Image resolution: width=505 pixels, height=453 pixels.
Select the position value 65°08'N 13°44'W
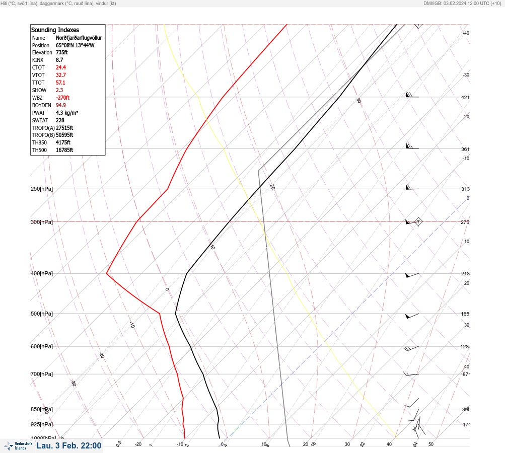75,45
